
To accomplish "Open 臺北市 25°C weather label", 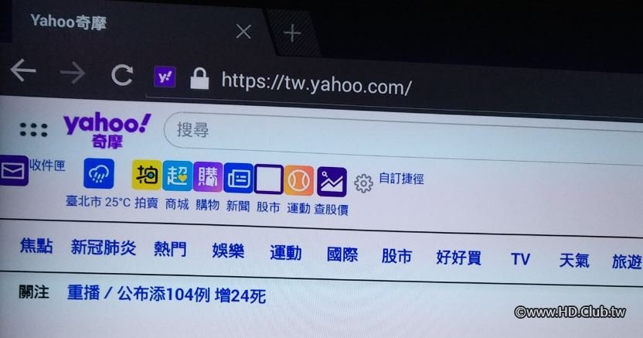I will (x=98, y=202).
